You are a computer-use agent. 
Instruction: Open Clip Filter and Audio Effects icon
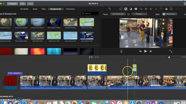point(166,9)
